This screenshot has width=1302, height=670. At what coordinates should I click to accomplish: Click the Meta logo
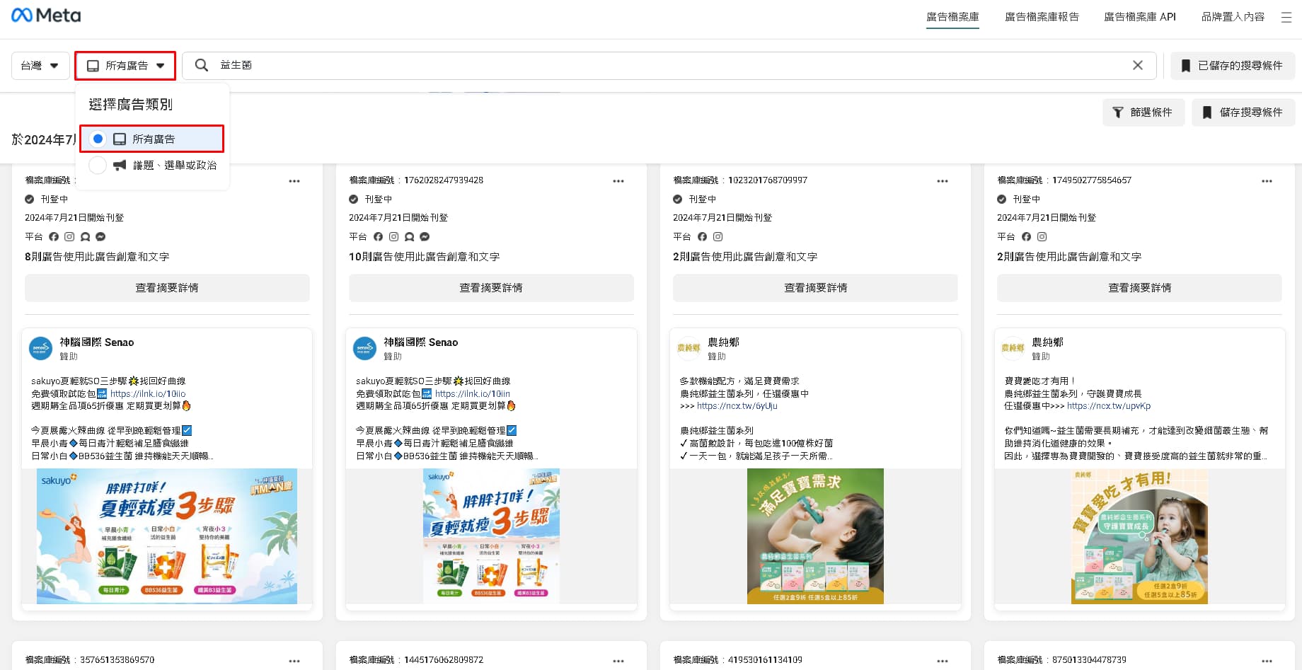tap(46, 16)
